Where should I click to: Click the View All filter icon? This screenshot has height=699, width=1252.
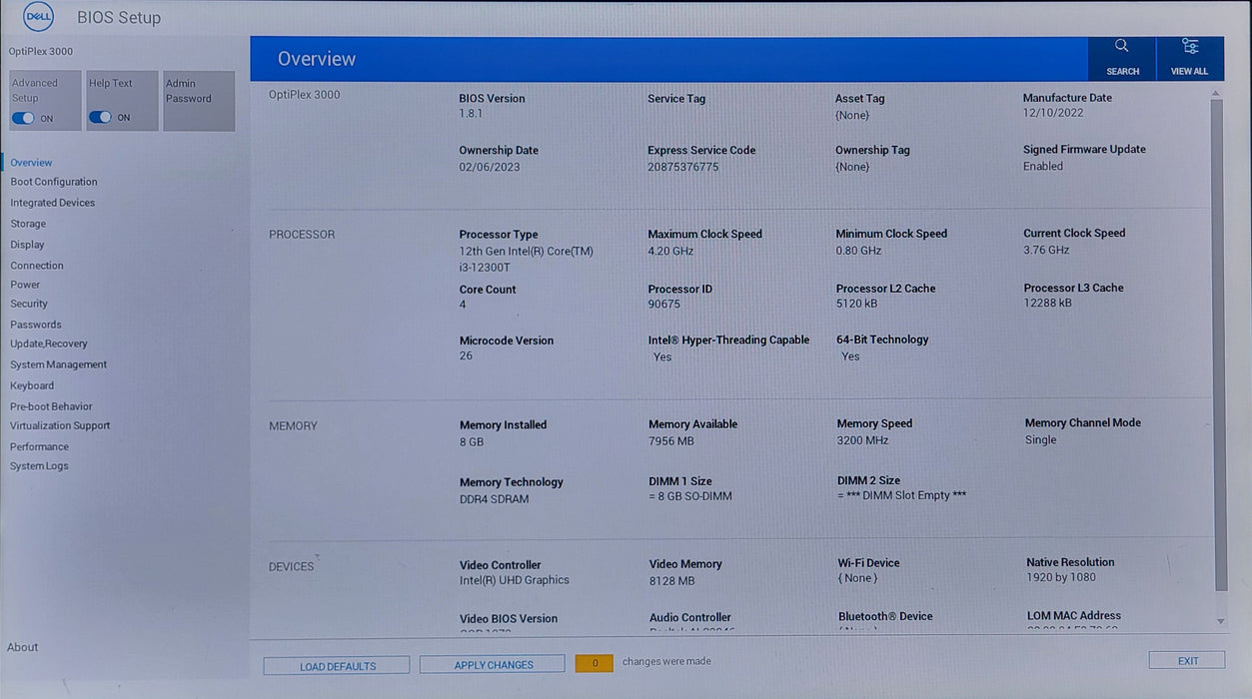1189,46
